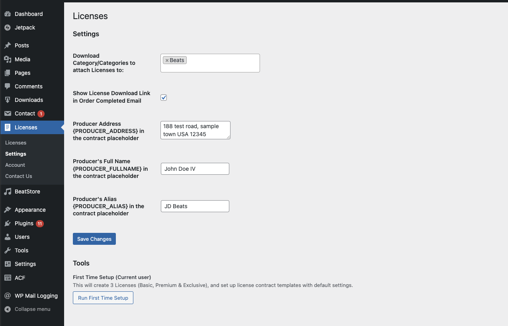Screen dimensions: 508x326
Task: Click the Tools section heading
Action: tap(81, 263)
